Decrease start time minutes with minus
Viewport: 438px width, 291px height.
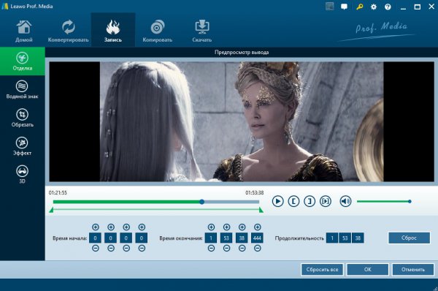[111, 248]
